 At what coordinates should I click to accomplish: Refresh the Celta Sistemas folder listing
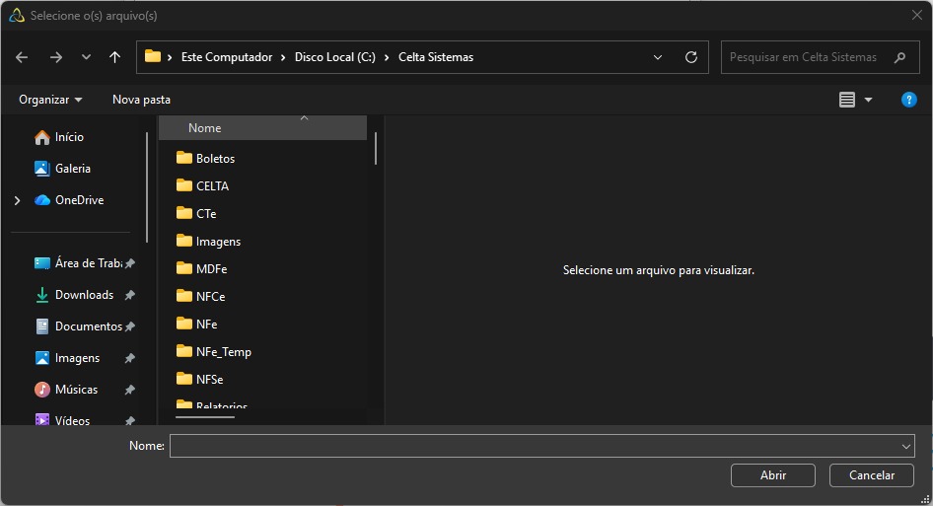[x=690, y=57]
